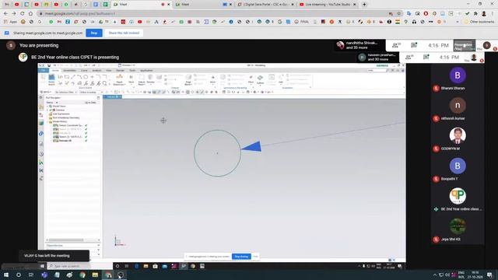Select the Rectangle sketch tool
498x280 pixels.
tap(67, 77)
